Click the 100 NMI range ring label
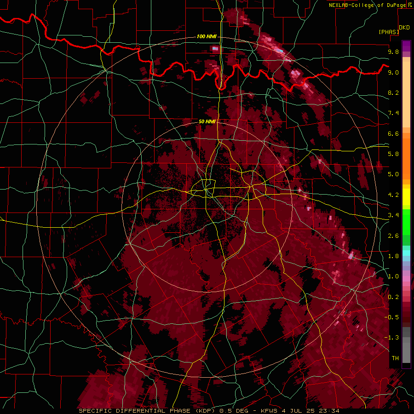The width and height of the screenshot is (414, 414). click(207, 36)
